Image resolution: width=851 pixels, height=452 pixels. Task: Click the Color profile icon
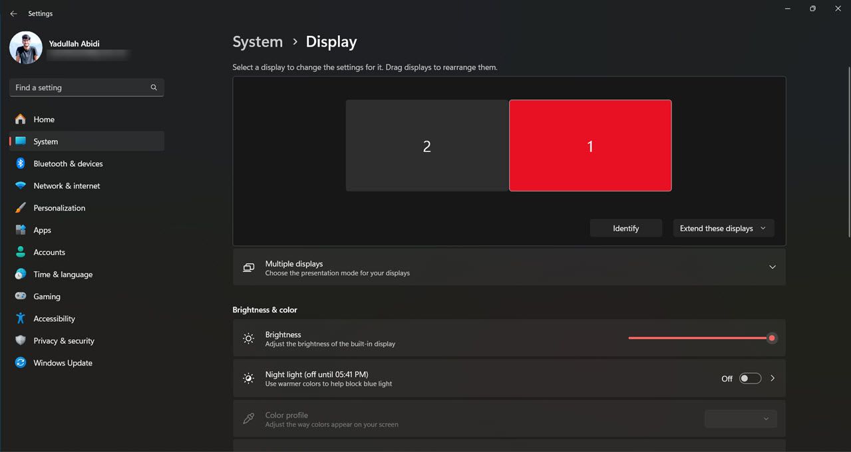pos(248,419)
